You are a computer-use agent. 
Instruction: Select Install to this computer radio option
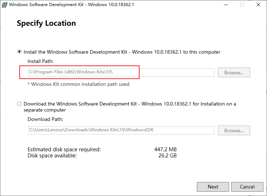pyautogui.click(x=19, y=52)
